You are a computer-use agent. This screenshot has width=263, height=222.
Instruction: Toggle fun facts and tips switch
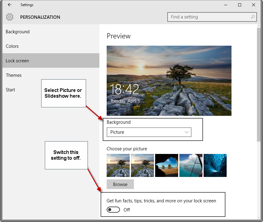(113, 210)
